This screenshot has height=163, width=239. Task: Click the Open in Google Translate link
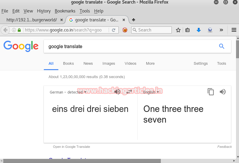click(71, 147)
